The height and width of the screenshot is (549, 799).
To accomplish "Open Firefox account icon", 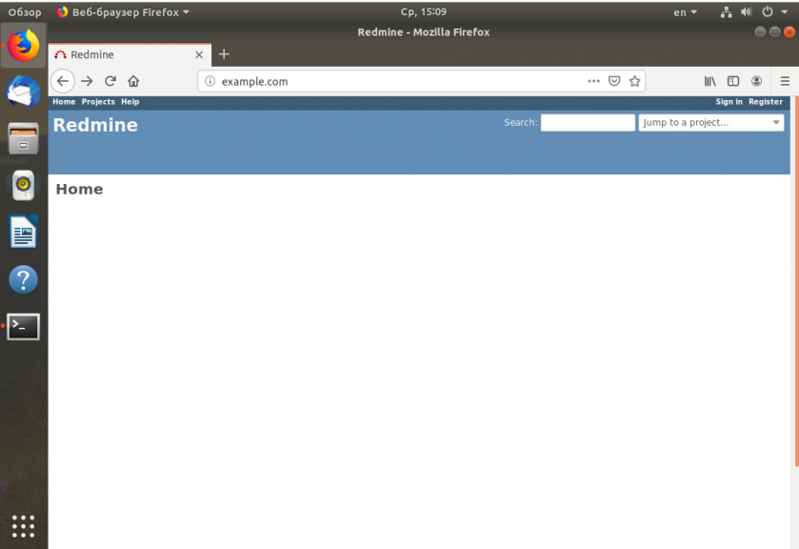I will point(757,81).
